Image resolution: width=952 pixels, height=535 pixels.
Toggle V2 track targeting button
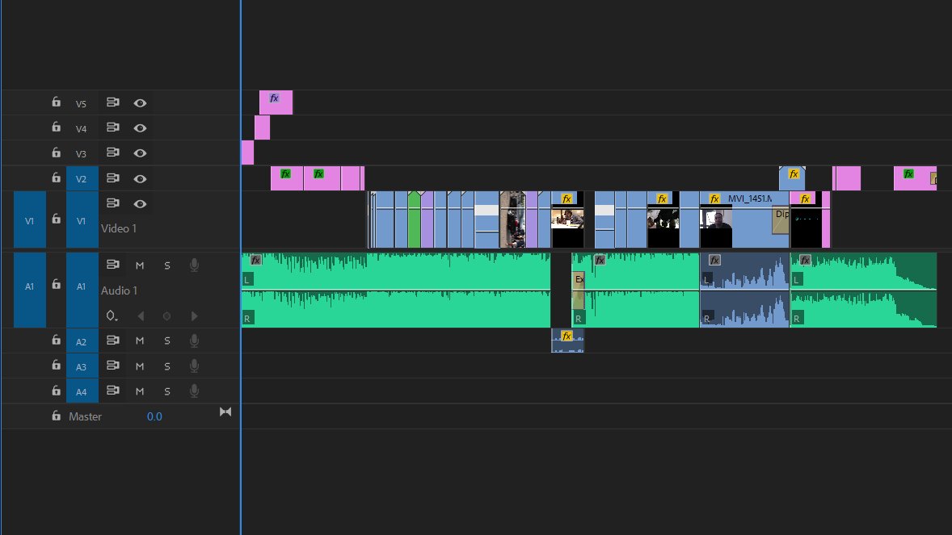pyautogui.click(x=82, y=178)
